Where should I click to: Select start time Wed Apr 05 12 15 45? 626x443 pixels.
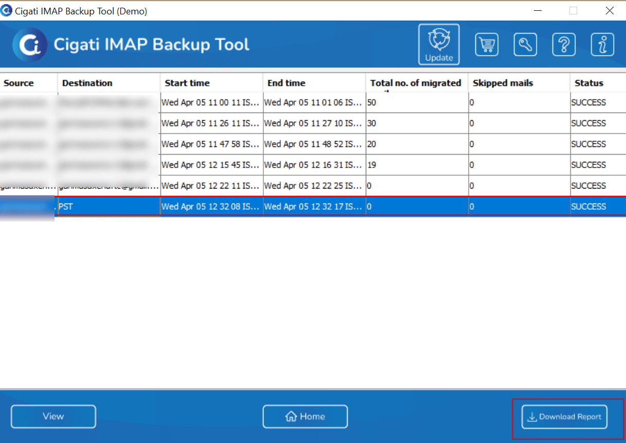(x=212, y=165)
